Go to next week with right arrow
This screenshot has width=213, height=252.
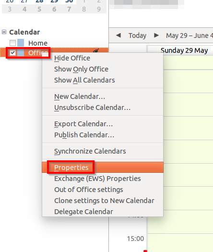[156, 35]
